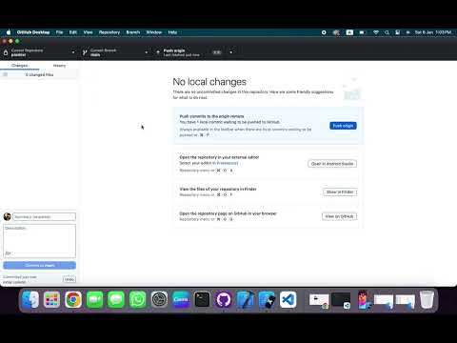Open WhatsApp from the Dock
457x343 pixels.
138,299
